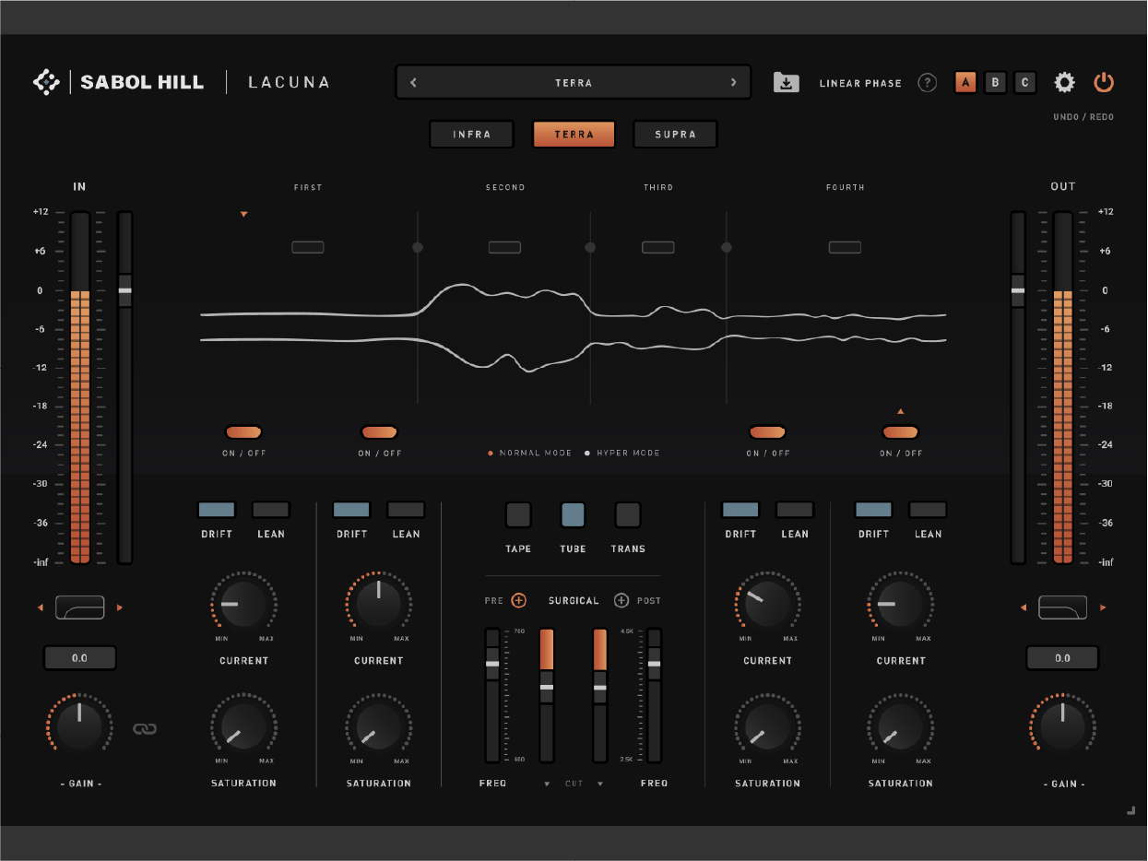
Task: Click right arrow beside output filter shape
Action: [1103, 607]
